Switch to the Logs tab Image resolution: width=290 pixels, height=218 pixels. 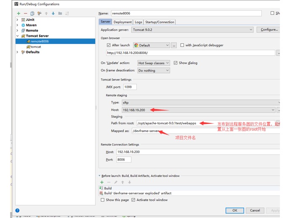tap(138, 22)
